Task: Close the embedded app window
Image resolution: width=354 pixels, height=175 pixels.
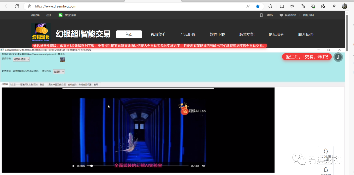Action: pos(339,50)
